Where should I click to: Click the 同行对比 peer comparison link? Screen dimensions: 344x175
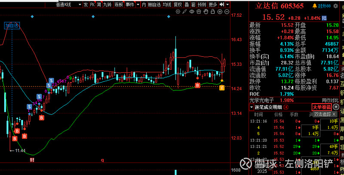click(330, 101)
